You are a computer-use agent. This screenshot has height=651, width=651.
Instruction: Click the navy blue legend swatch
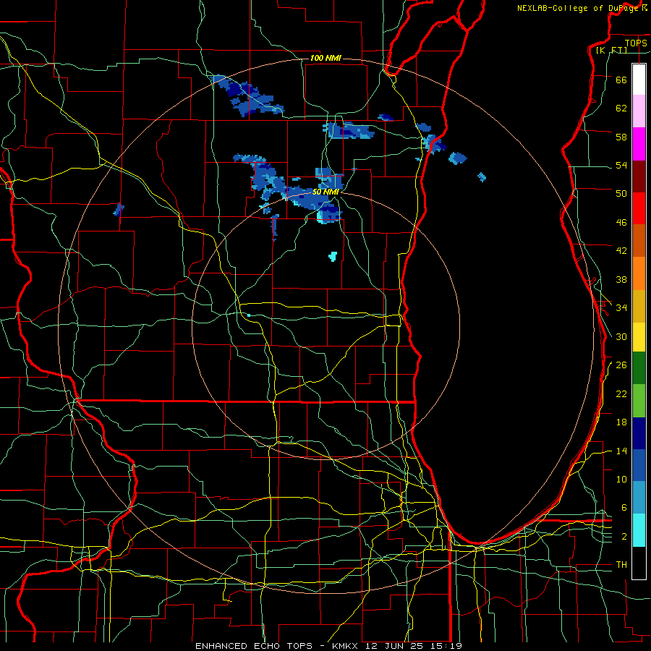[639, 433]
